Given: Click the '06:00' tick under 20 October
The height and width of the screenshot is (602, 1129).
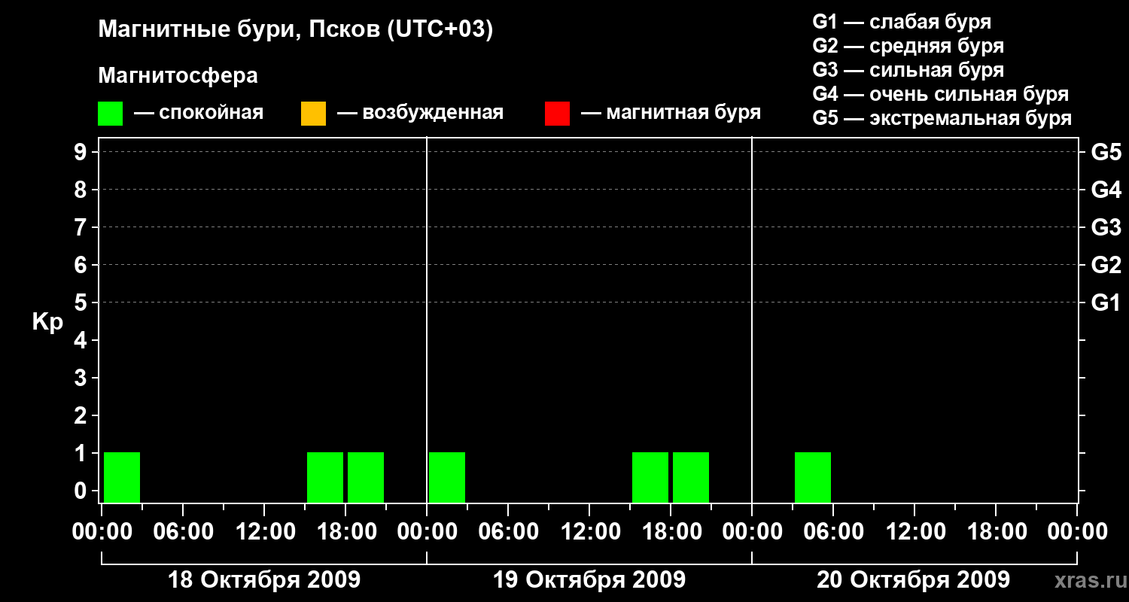Looking at the screenshot, I should click(x=833, y=532).
